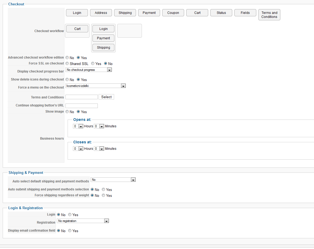Click the Status workflow block

[x=221, y=13]
